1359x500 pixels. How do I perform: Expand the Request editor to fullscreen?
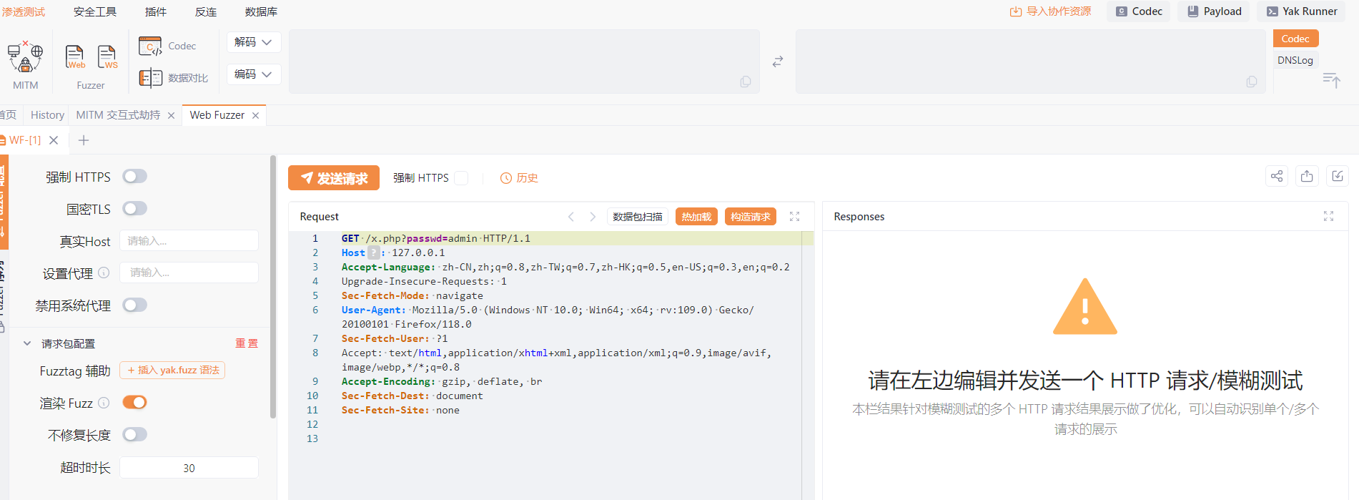pos(794,216)
